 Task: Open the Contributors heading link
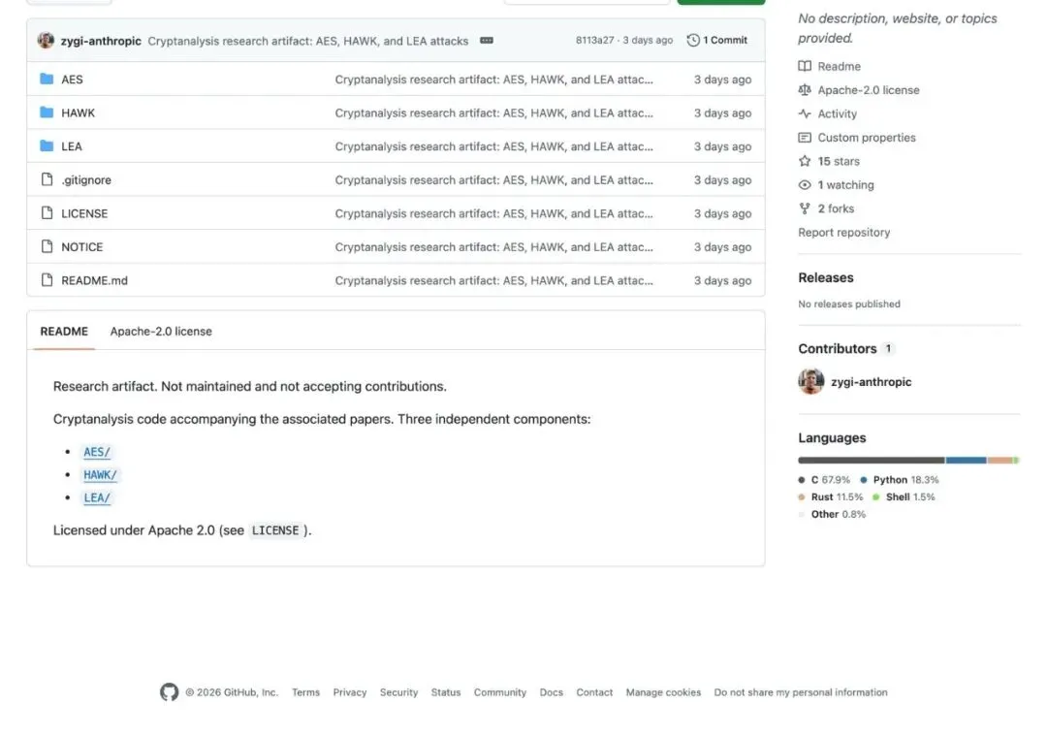[x=838, y=349]
